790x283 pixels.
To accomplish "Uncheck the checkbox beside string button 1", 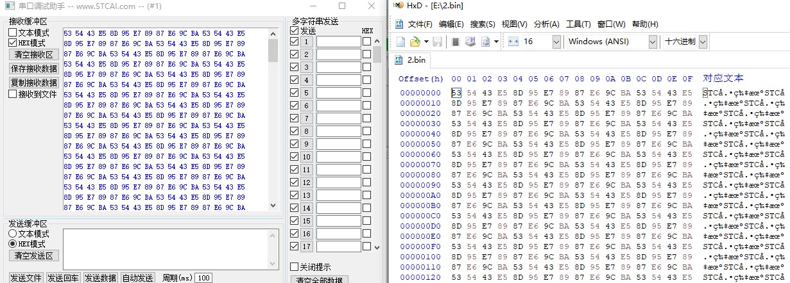I will [295, 42].
